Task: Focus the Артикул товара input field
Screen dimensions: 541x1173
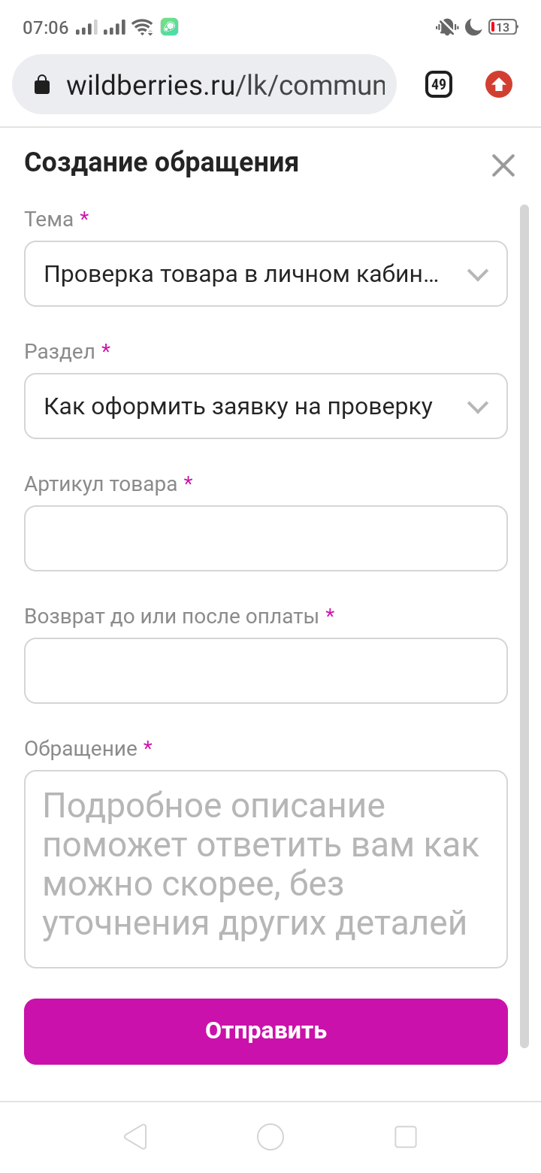Action: tap(266, 538)
